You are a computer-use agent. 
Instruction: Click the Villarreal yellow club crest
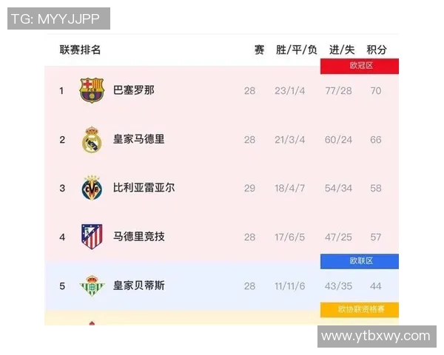92,188
